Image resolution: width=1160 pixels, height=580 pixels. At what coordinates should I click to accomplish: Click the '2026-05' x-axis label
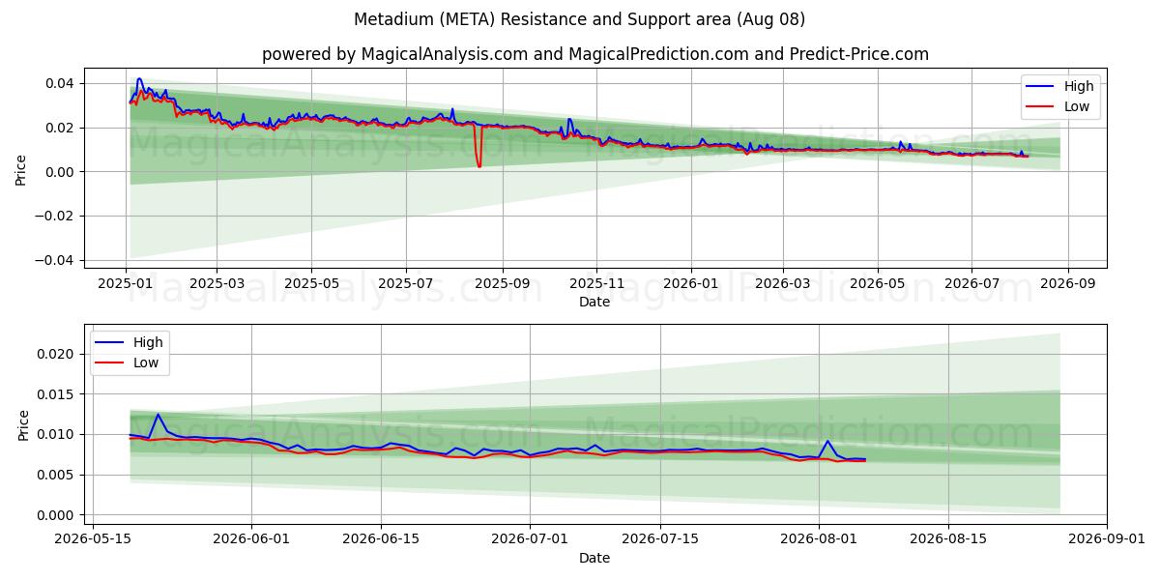[x=878, y=285]
